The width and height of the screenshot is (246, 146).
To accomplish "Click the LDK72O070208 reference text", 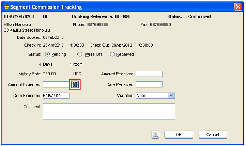I will [x=19, y=16].
